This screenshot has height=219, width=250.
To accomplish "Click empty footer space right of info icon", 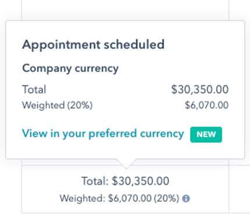I will (209, 199).
